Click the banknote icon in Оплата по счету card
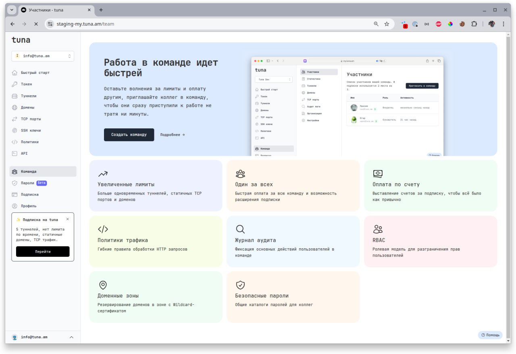The image size is (516, 354). pyautogui.click(x=378, y=174)
